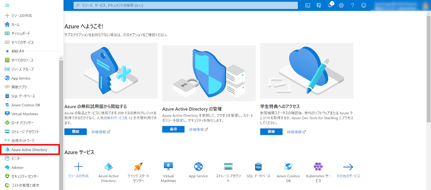Open the feedback smiley icon
This screenshot has height=190, width=431.
coord(364,5)
